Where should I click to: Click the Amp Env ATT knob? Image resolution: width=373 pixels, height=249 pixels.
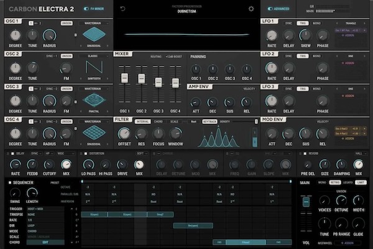coord(196,103)
